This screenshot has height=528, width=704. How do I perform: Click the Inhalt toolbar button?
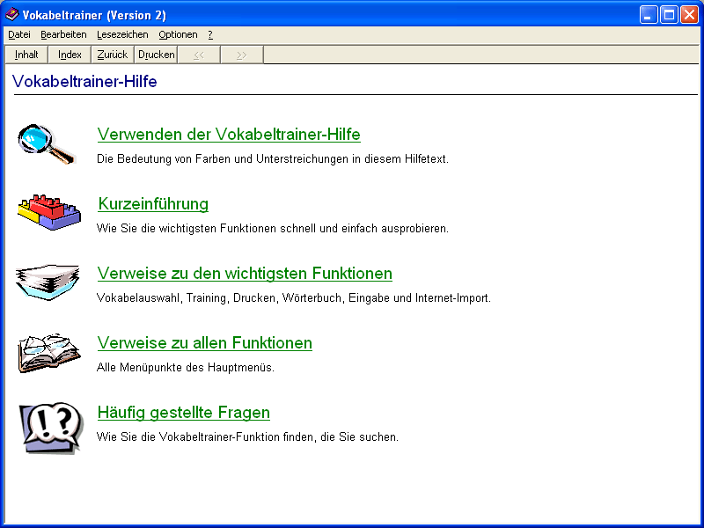pos(26,55)
